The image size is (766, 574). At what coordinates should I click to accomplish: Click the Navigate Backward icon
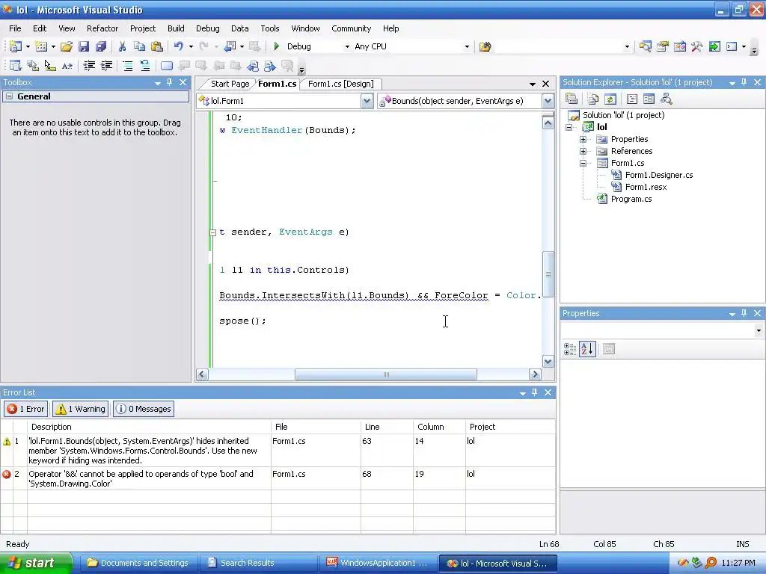click(x=230, y=46)
